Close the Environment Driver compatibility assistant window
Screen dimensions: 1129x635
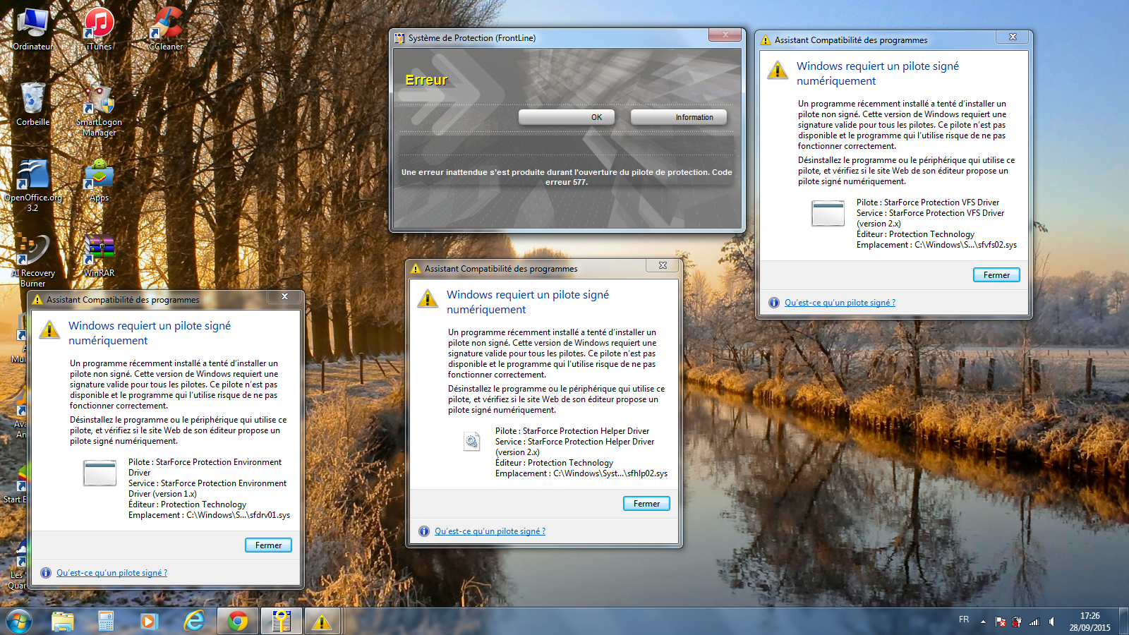click(284, 296)
